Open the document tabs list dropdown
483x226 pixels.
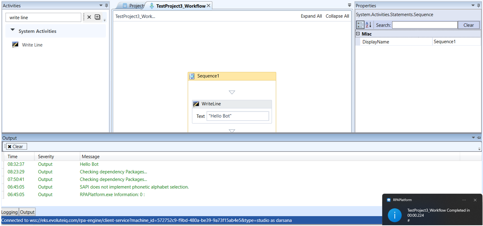349,5
